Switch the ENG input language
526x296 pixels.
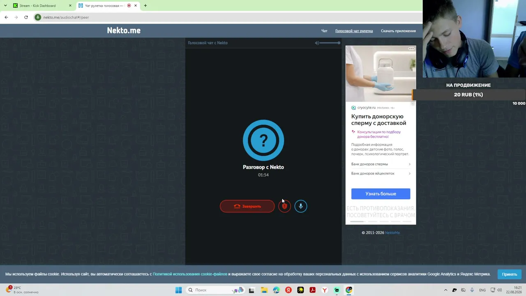pyautogui.click(x=482, y=290)
